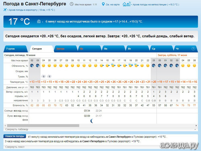Click Завтра, суббота, 17 июня heading
Screen dimensions: 201x151
tap(172, 55)
